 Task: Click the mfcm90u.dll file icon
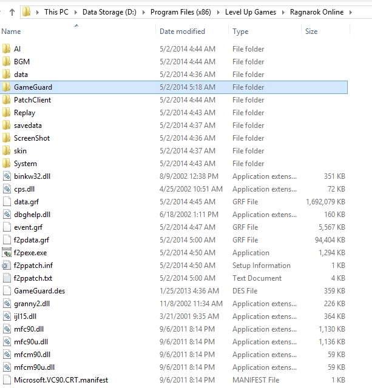click(7, 367)
